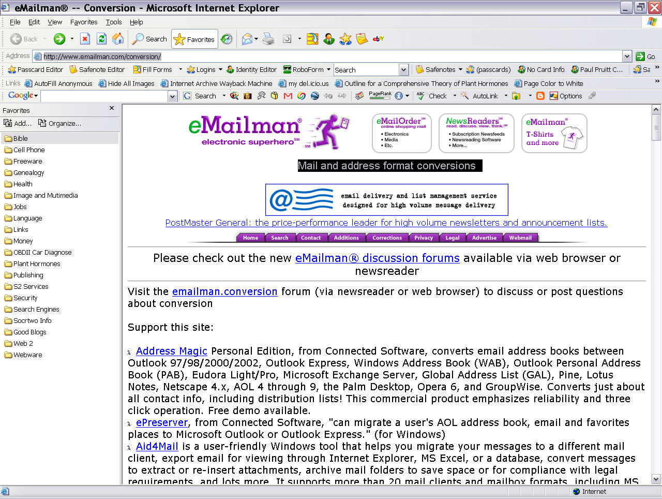Click the AutoLink wand button
The image size is (662, 499).
tap(479, 96)
